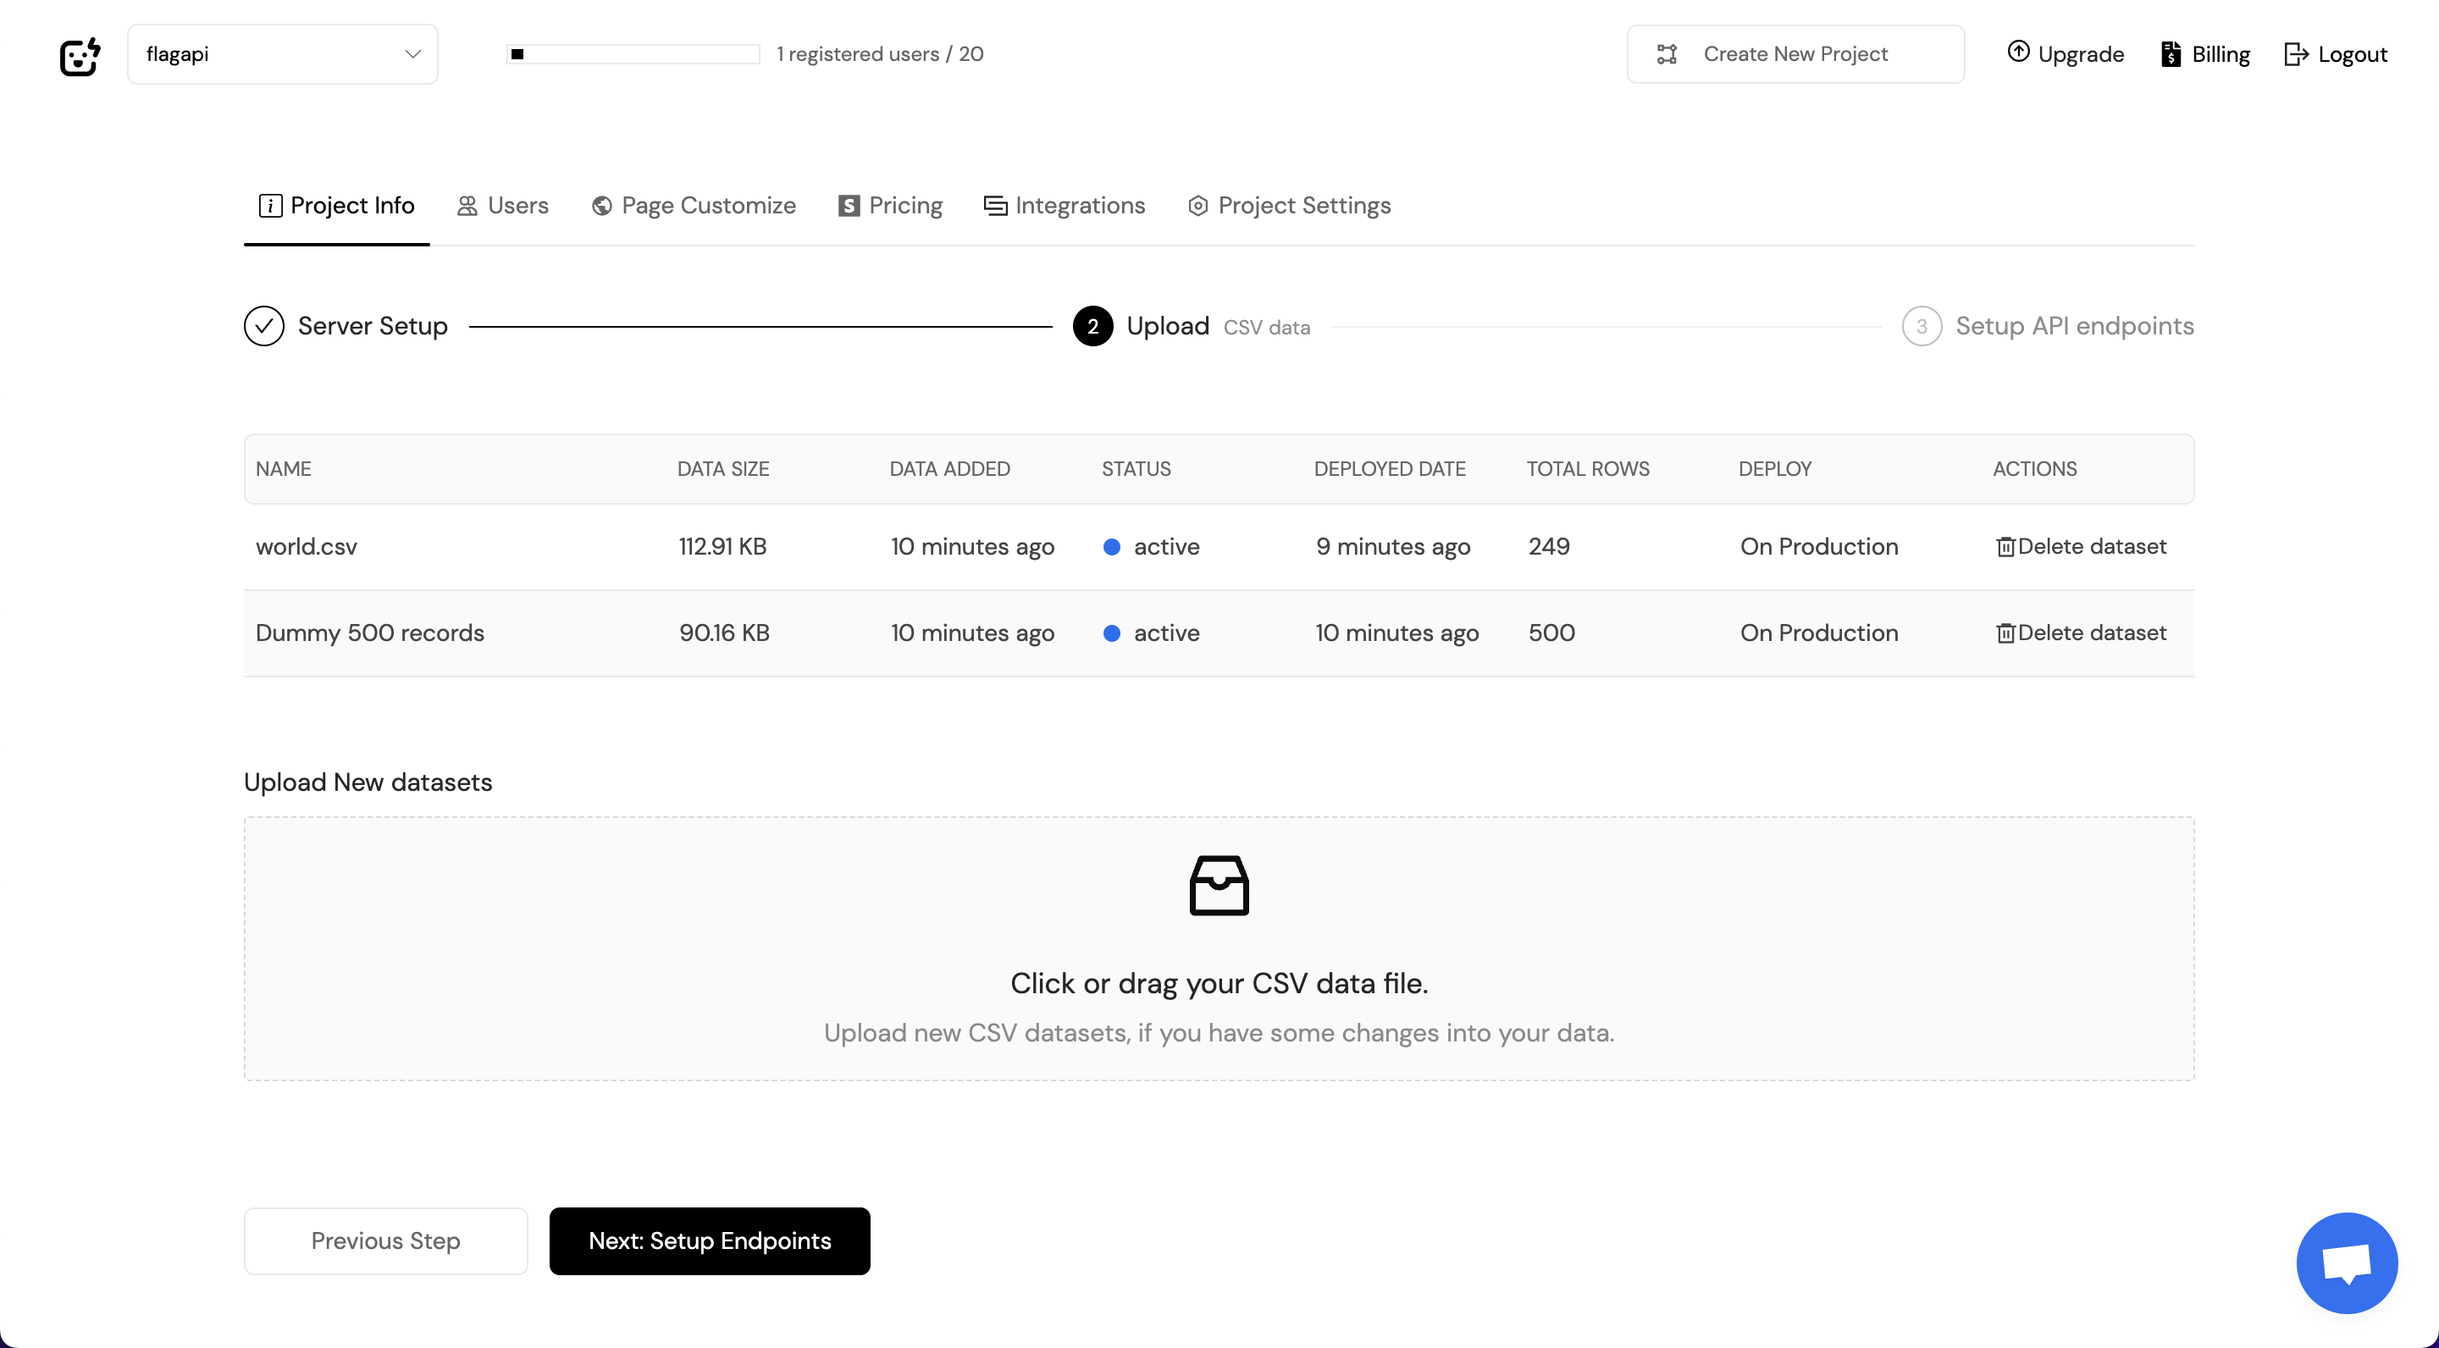Click the Integrations tab icon

pyautogui.click(x=995, y=206)
